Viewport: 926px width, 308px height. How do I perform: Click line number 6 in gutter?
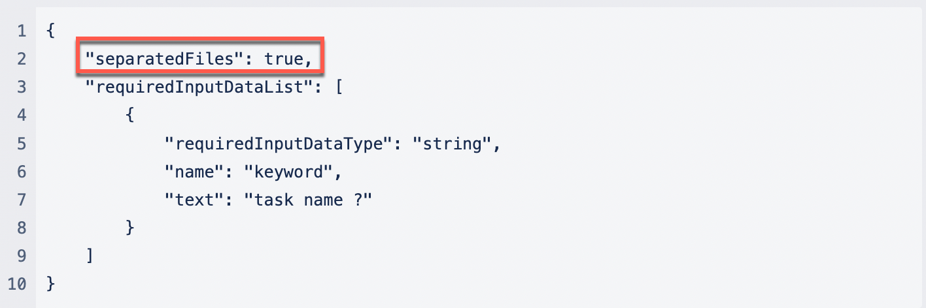pyautogui.click(x=22, y=172)
